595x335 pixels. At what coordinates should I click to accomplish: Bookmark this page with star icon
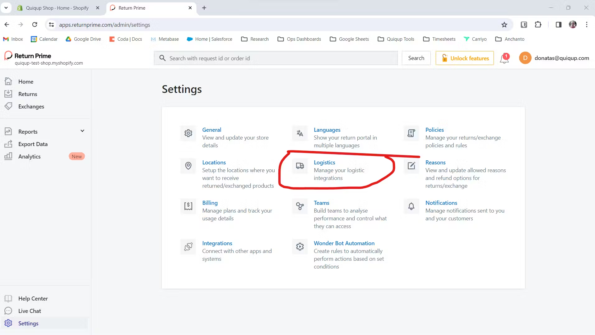point(504,25)
